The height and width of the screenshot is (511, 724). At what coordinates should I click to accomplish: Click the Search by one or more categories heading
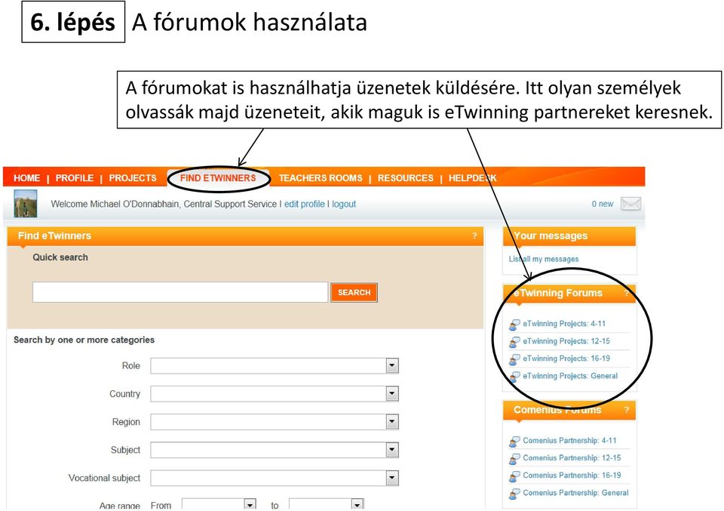(x=84, y=340)
